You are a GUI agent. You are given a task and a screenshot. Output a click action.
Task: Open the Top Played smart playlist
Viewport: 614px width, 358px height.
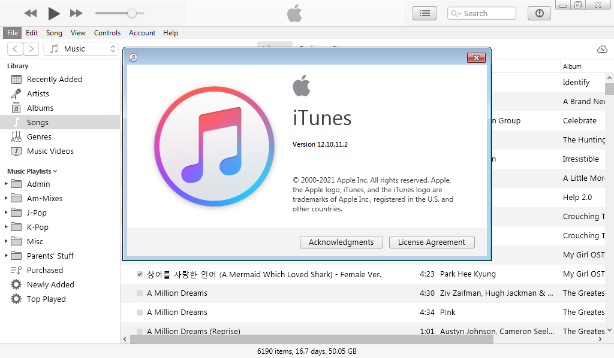coord(46,299)
